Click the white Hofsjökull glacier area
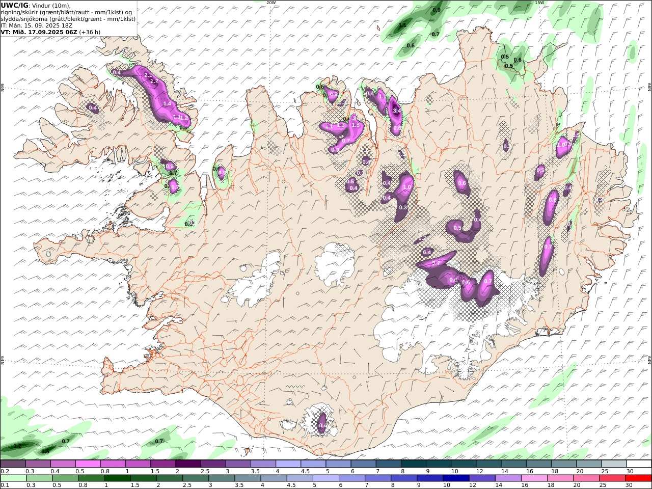 [x=335, y=265]
